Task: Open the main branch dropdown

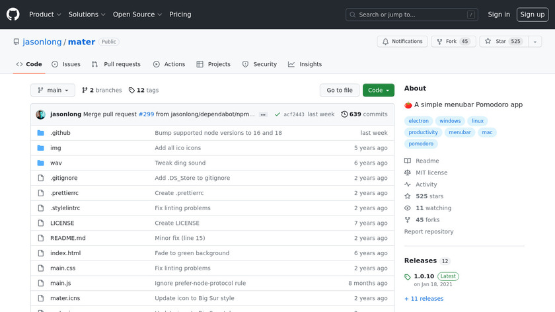Action: (x=53, y=91)
